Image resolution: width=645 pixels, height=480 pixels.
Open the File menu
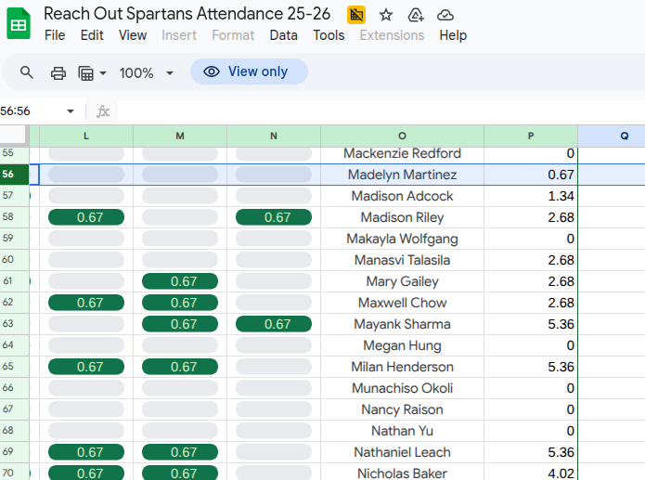click(x=55, y=35)
